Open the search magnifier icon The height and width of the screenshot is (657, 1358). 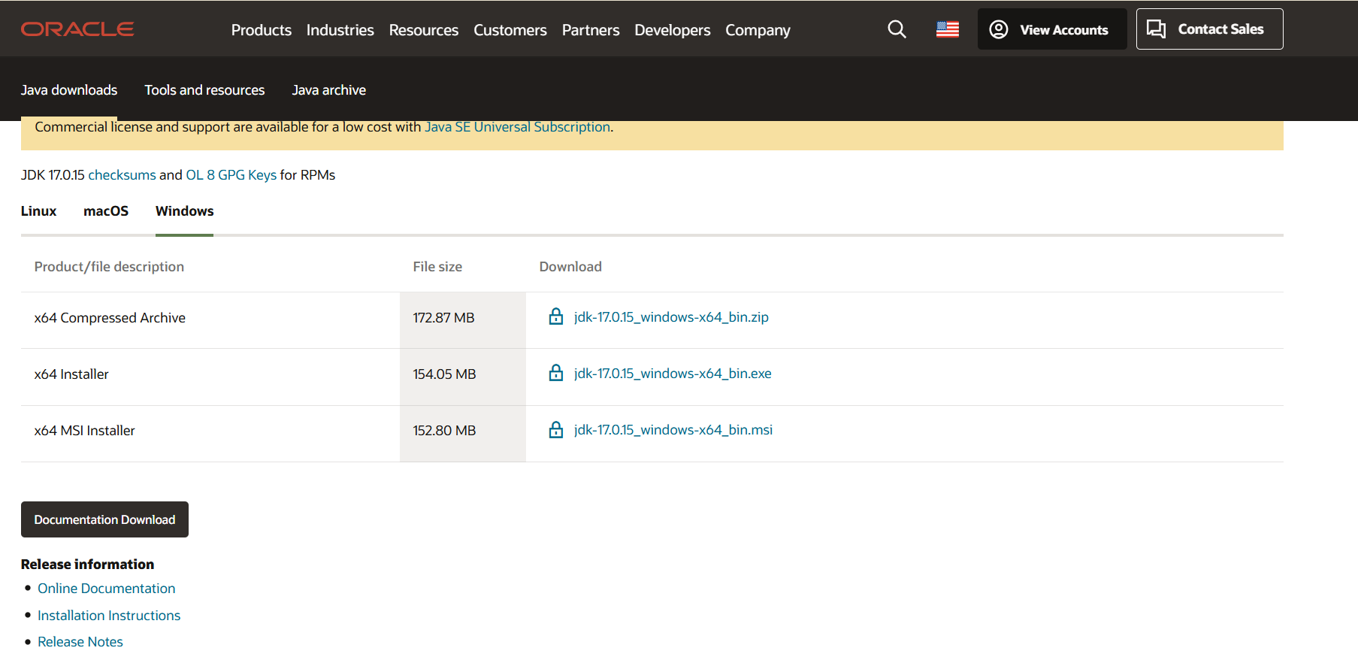coord(897,29)
